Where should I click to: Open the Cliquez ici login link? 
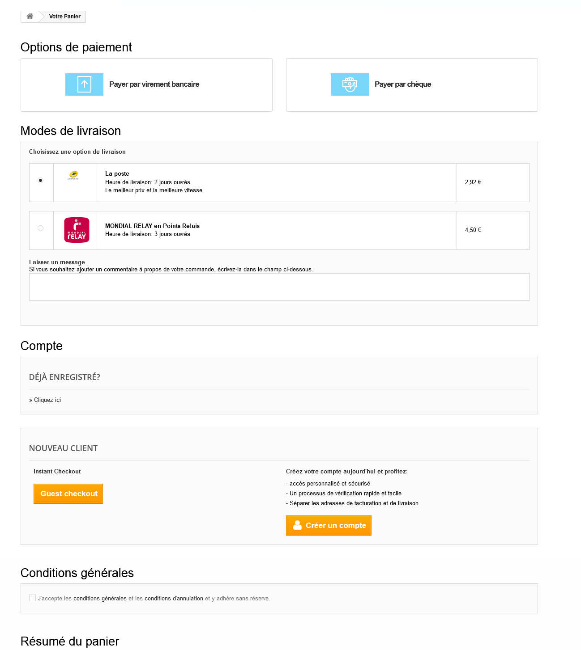(x=47, y=400)
